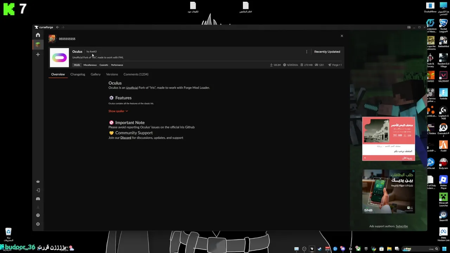Open the right text file on desktop
Viewport: 450px width, 253px height.
245,7
